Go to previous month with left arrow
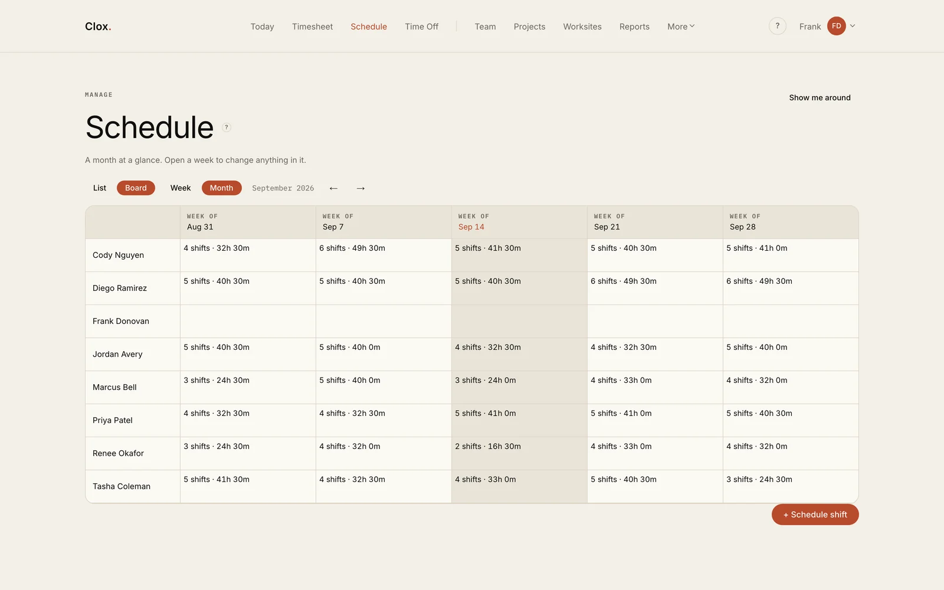 click(333, 188)
